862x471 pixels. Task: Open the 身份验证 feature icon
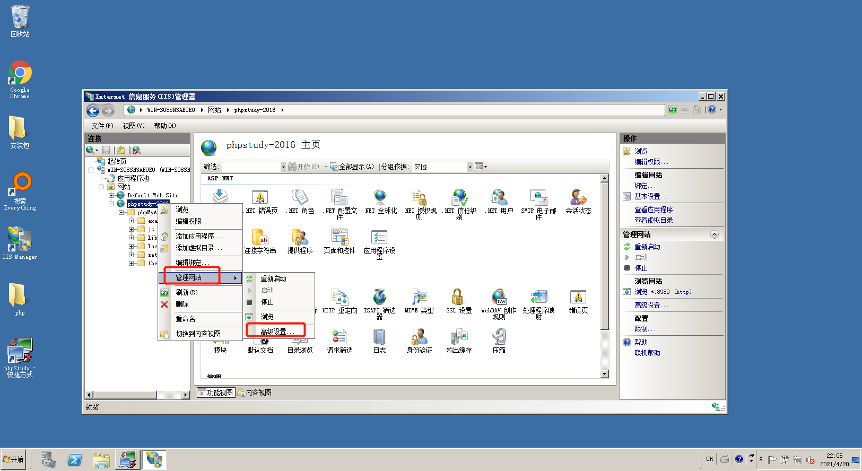(419, 341)
